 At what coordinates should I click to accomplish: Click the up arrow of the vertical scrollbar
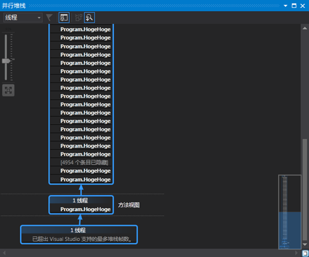[x=305, y=28]
